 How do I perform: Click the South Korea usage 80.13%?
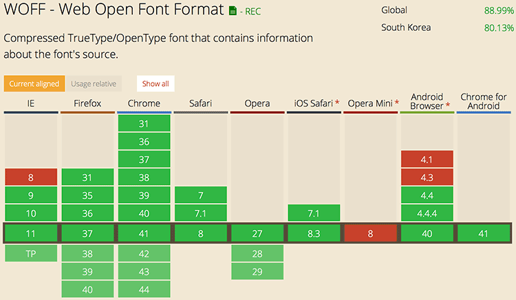(x=499, y=28)
